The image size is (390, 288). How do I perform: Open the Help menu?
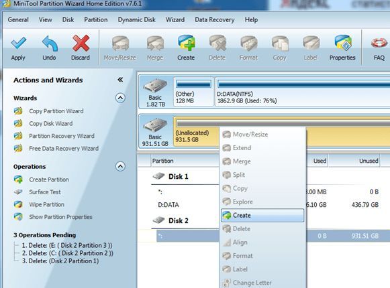click(251, 19)
